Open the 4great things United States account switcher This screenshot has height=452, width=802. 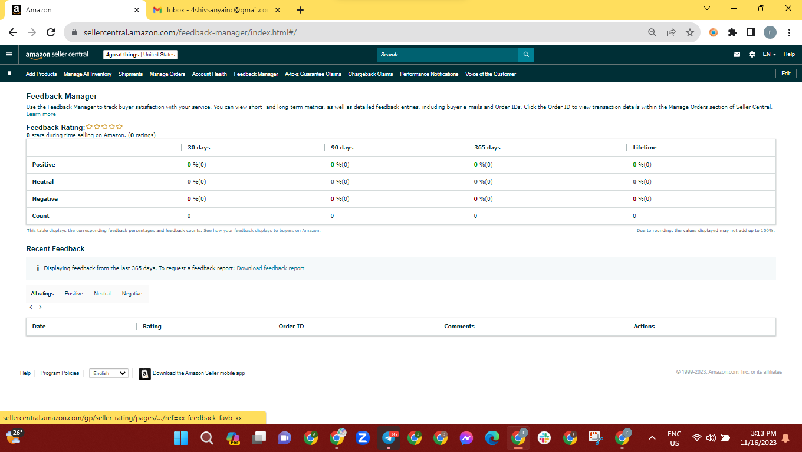pyautogui.click(x=140, y=55)
